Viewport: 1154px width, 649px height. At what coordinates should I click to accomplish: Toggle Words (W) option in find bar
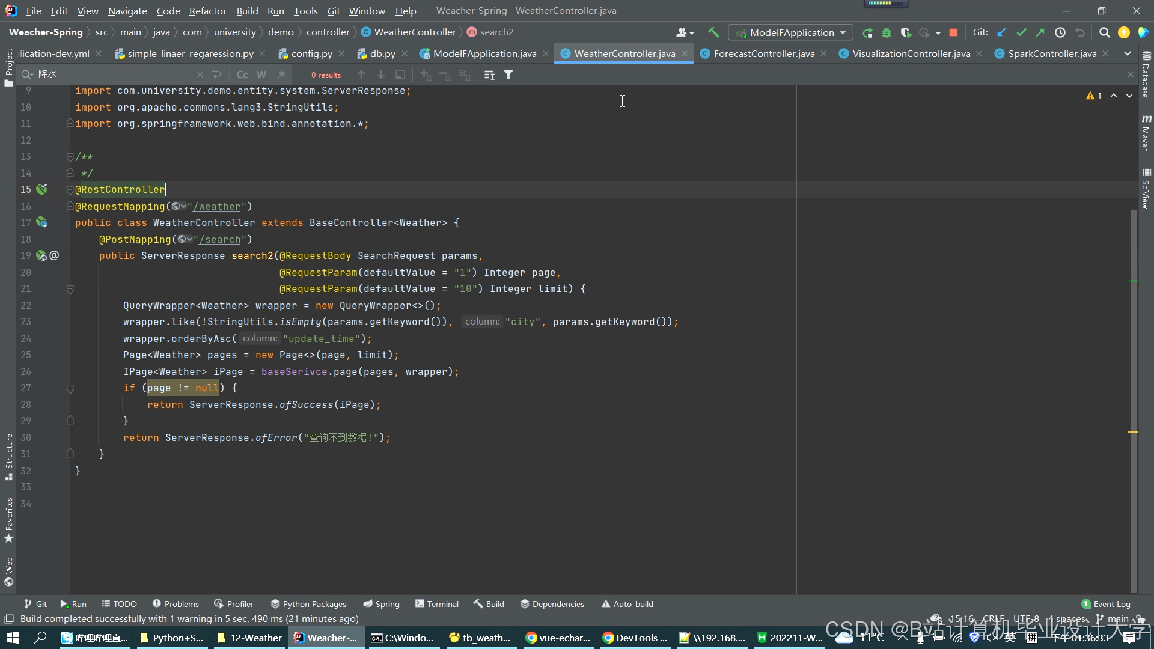[x=261, y=75]
